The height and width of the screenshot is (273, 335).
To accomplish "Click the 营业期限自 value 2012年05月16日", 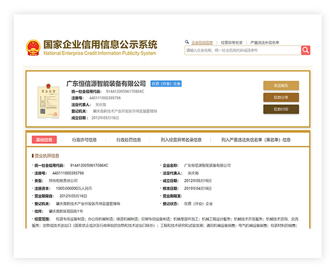I will (73, 196).
